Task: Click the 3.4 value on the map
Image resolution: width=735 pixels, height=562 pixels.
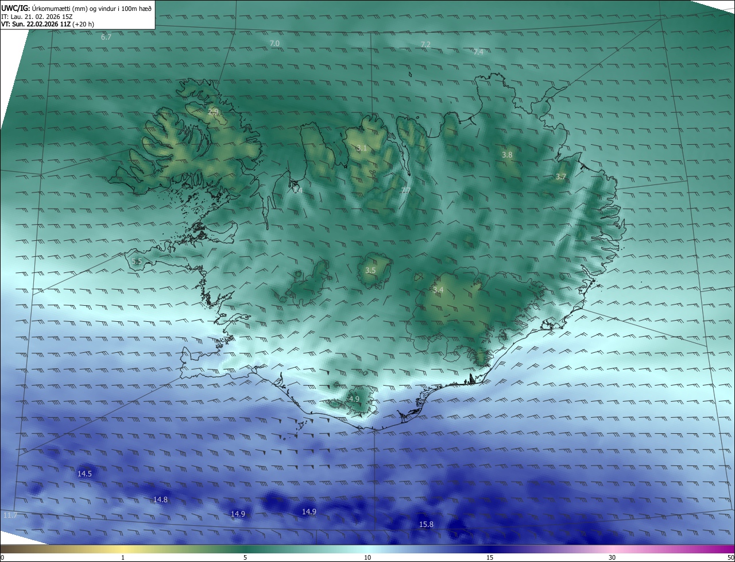Action: pos(438,290)
